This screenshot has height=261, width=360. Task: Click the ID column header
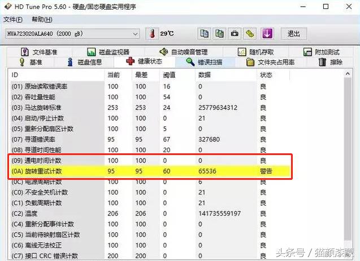click(x=57, y=75)
